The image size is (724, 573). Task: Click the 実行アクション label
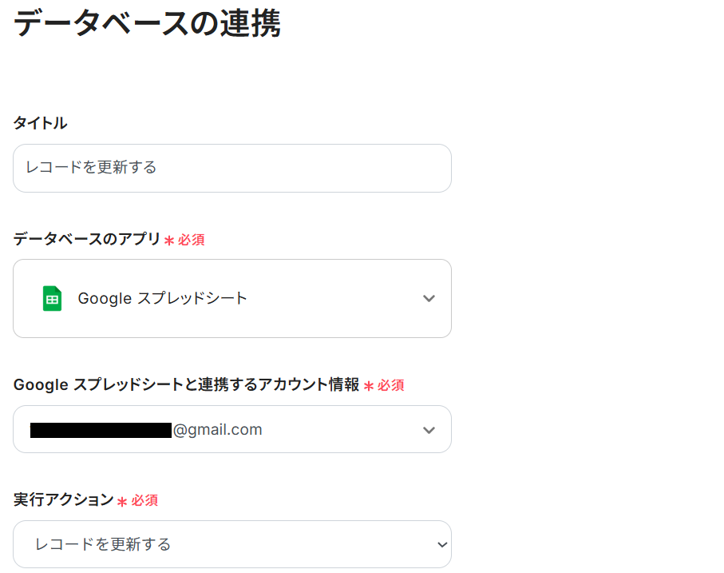point(63,499)
